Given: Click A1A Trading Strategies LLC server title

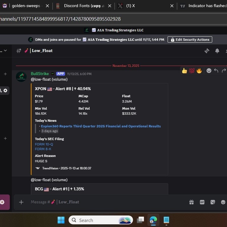Looking at the screenshot, I should tap(120, 30).
